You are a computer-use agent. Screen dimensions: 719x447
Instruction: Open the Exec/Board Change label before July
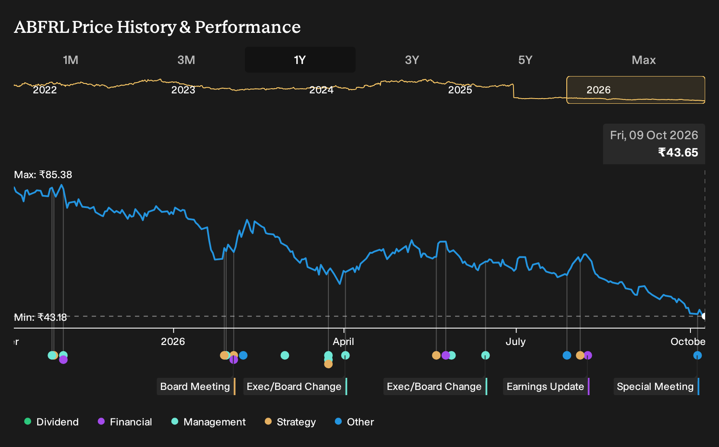point(435,386)
